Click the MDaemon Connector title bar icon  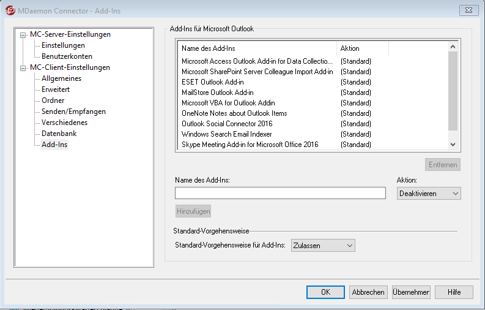coord(9,9)
